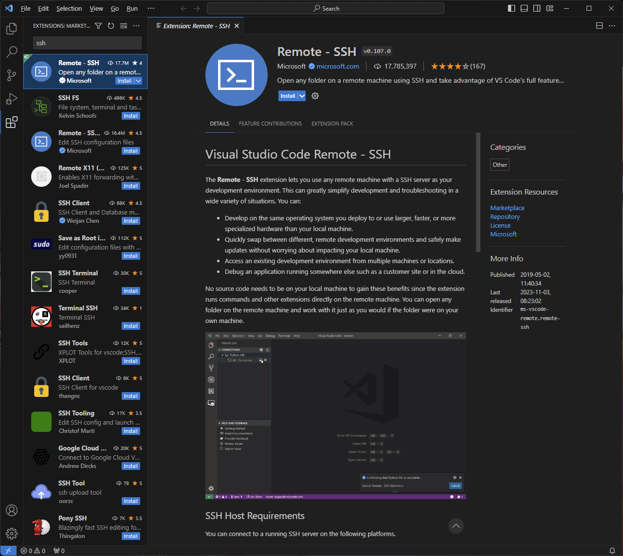623x556 pixels.
Task: Click the title bar Search command center
Action: click(326, 8)
